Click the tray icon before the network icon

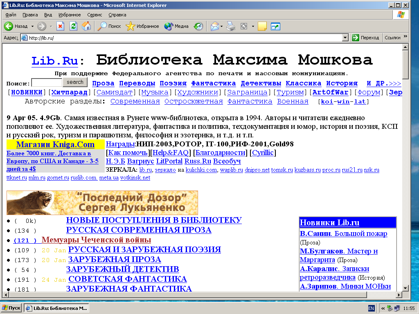click(x=390, y=308)
